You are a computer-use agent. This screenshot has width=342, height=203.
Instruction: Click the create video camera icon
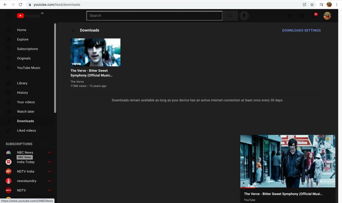290,16
